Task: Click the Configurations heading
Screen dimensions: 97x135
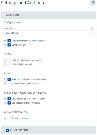Action: (12, 22)
